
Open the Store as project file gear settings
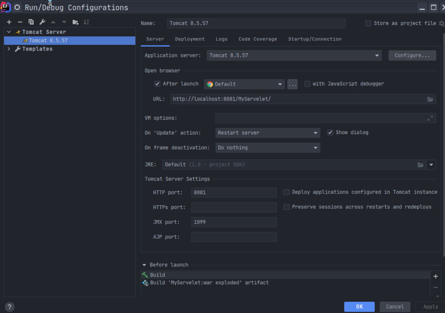[x=441, y=23]
